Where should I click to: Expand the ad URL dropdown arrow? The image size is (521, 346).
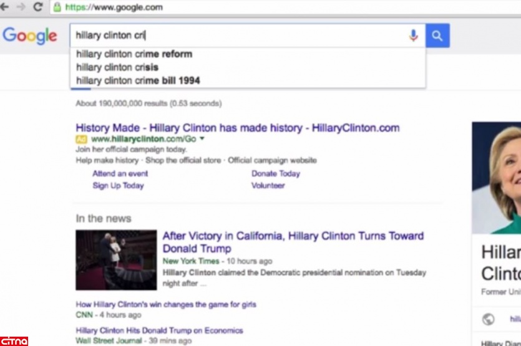202,139
